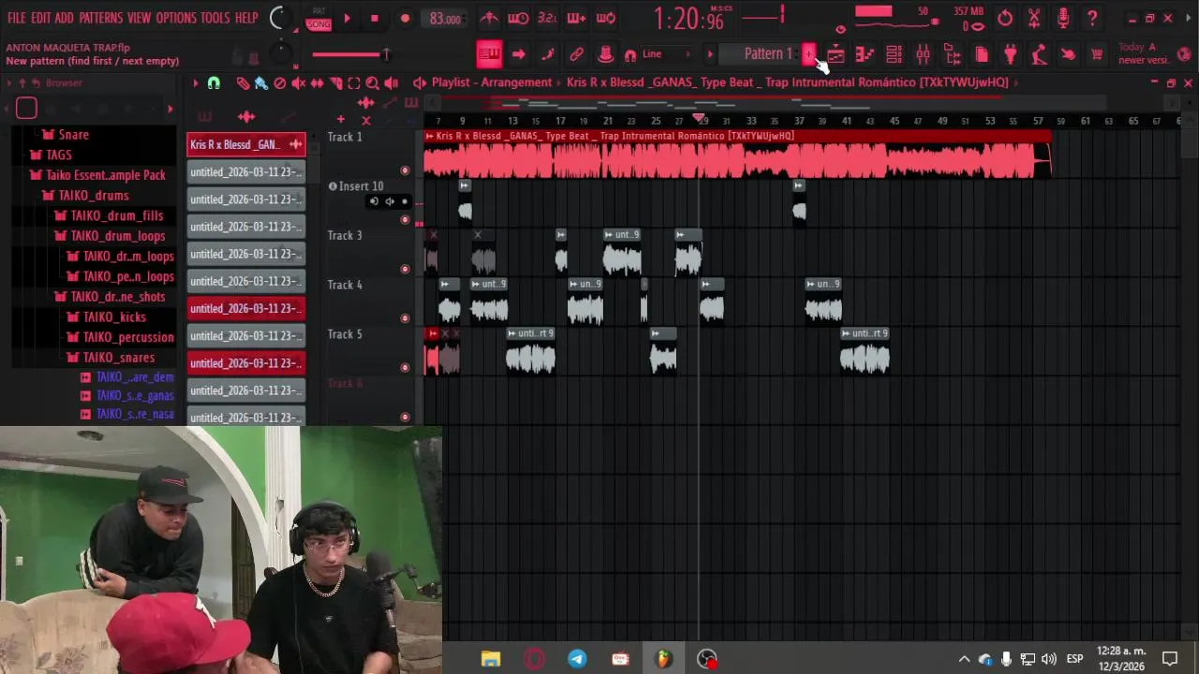Viewport: 1199px width, 674px height.
Task: Select the playlist Delete tool
Action: click(x=279, y=83)
